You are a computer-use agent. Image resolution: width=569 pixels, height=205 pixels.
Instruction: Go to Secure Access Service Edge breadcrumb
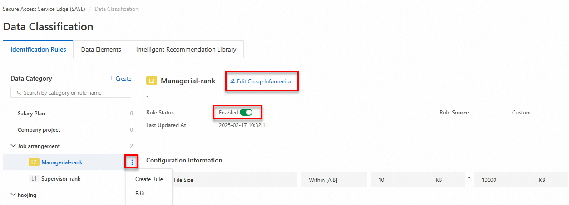point(44,9)
